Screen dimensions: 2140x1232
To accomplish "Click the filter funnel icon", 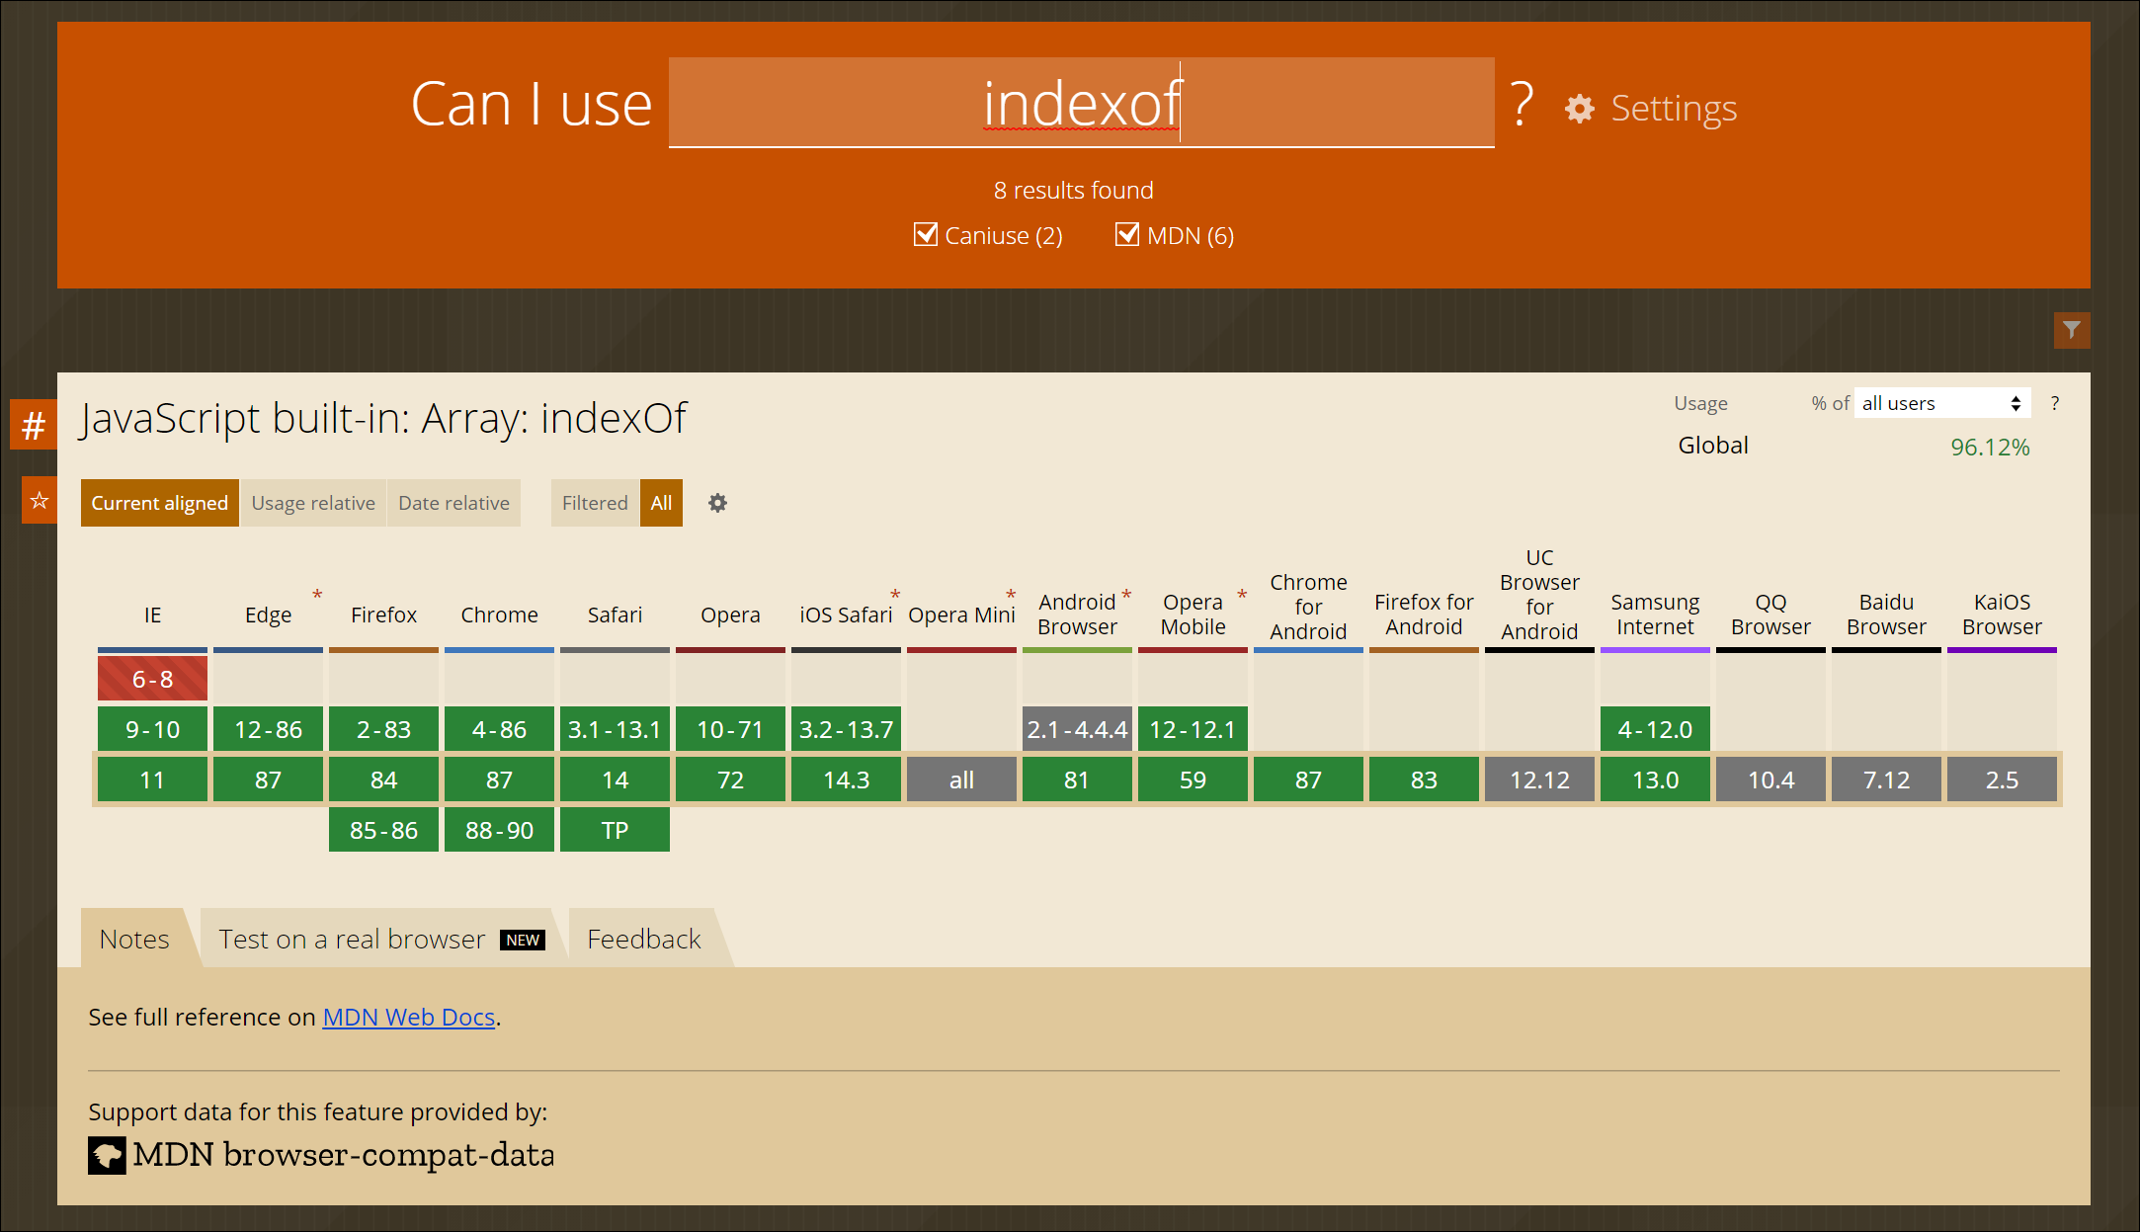I will tap(2071, 330).
